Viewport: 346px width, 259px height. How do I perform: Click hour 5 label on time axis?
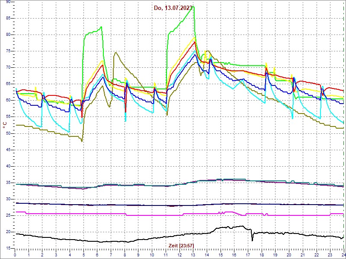[83, 254]
